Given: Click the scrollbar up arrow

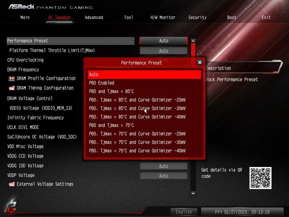Looking at the screenshot, I should [x=193, y=41].
